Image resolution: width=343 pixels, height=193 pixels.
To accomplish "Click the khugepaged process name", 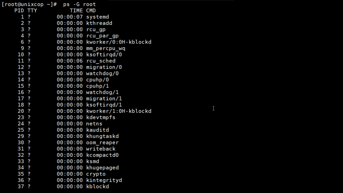I will [102, 168].
